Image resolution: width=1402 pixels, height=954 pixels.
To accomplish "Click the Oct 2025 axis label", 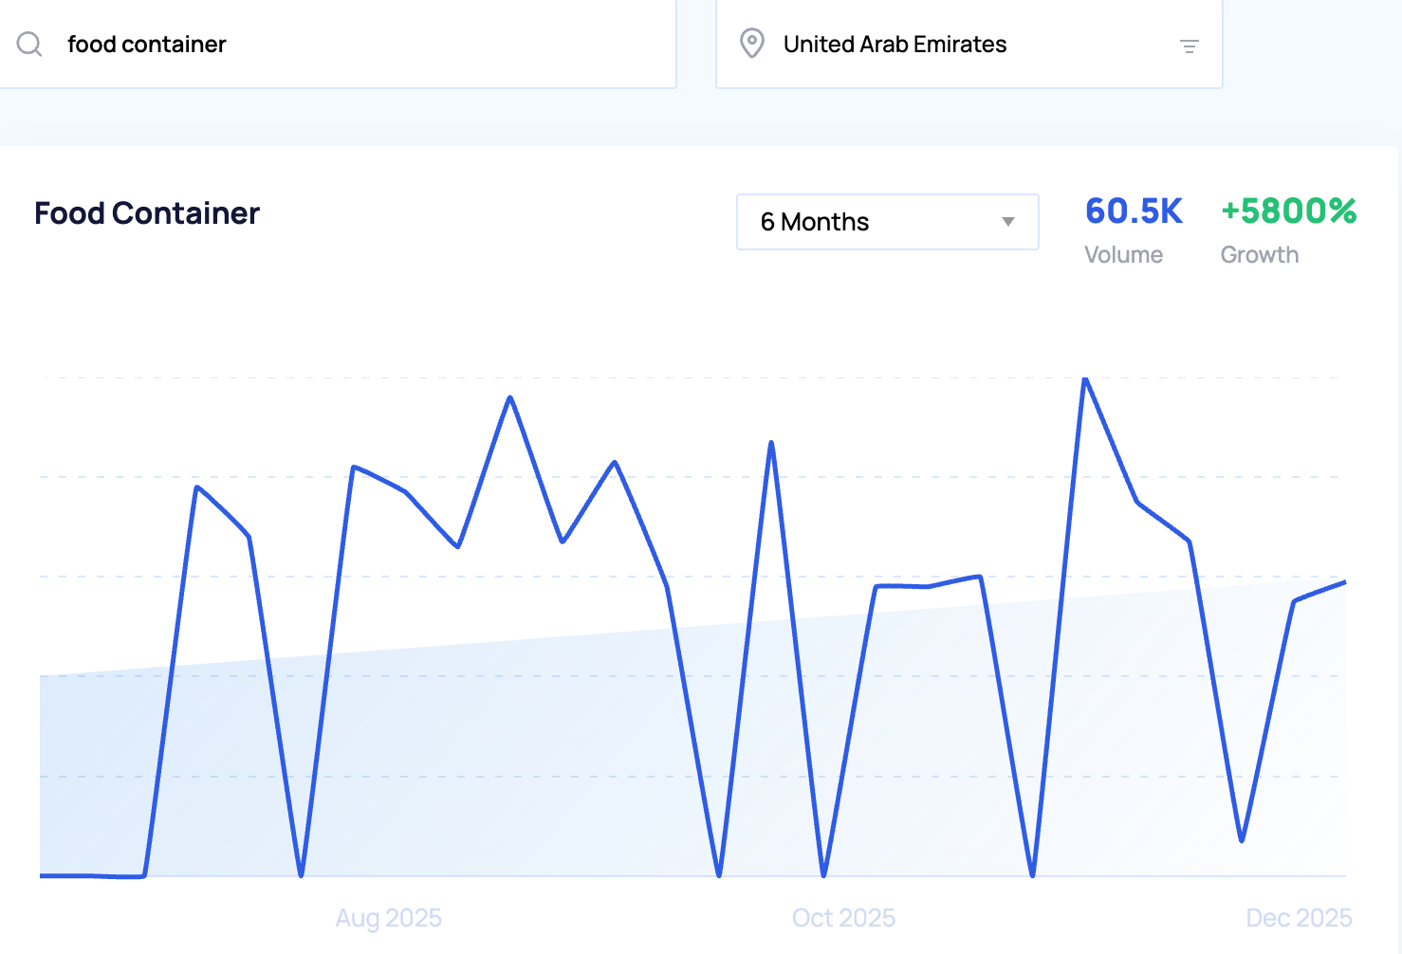I will 843,918.
